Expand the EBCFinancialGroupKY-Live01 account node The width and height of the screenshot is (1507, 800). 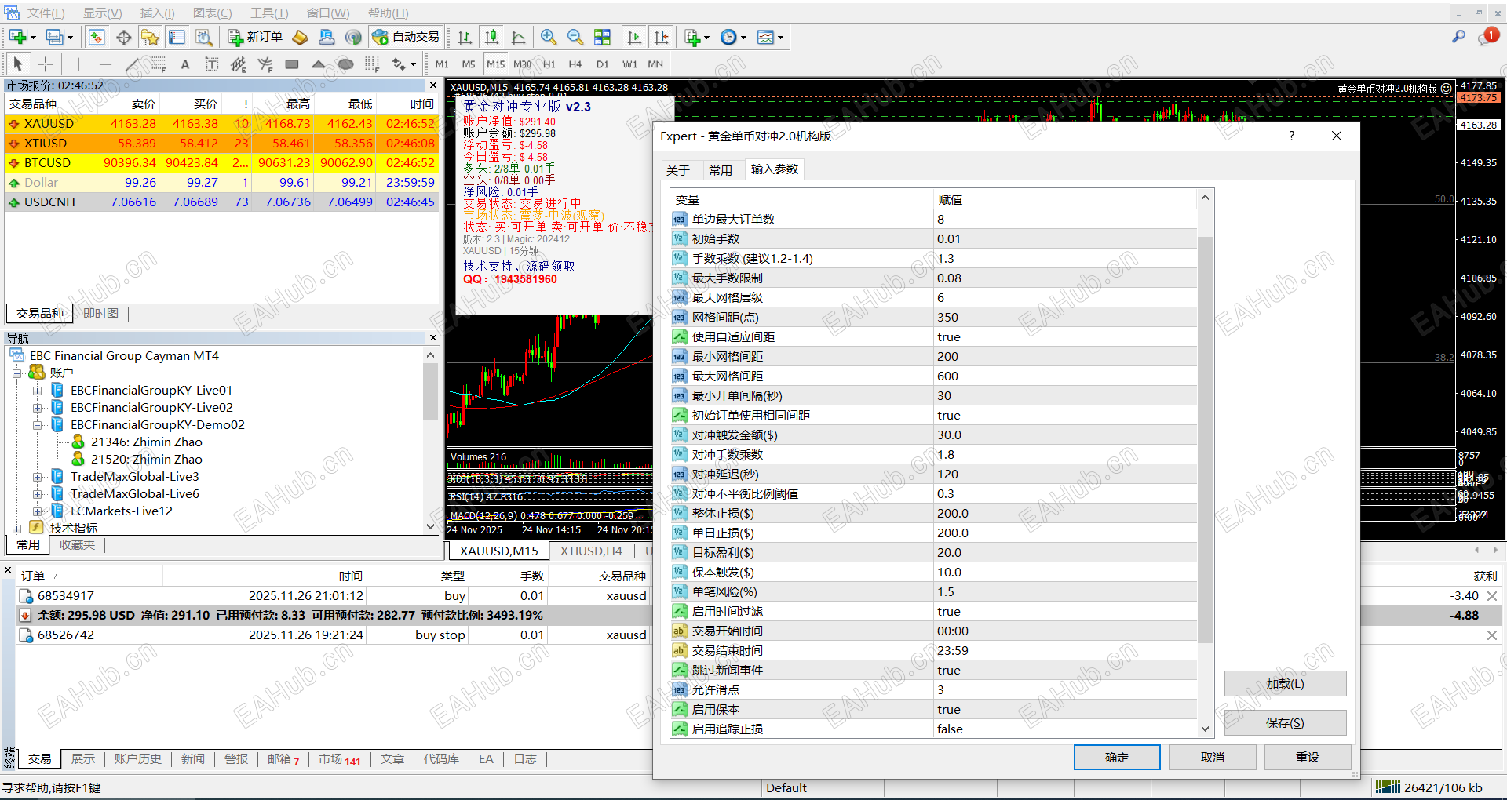coord(38,390)
